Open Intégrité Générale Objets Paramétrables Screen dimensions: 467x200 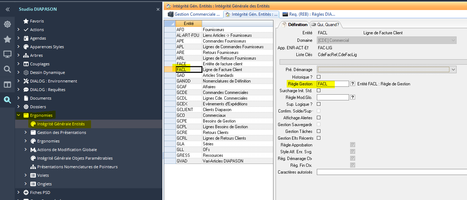tap(75, 158)
